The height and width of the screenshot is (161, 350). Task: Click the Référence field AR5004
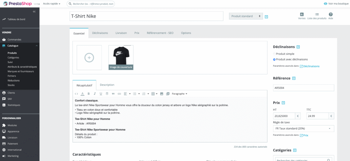(x=304, y=88)
